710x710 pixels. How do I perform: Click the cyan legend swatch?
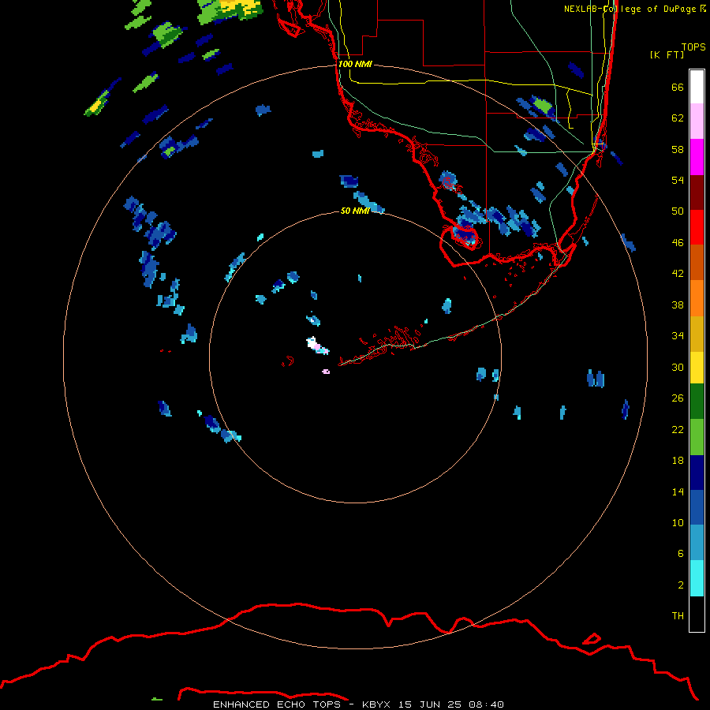pyautogui.click(x=697, y=578)
